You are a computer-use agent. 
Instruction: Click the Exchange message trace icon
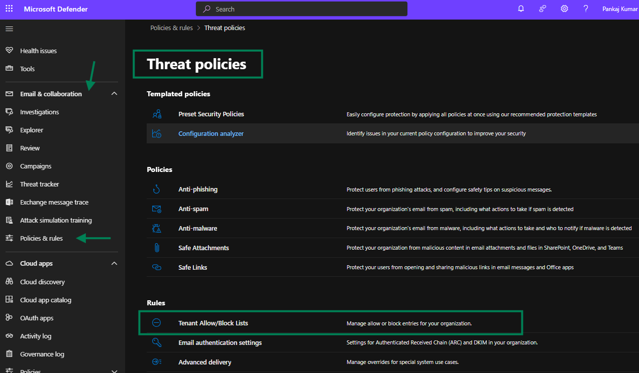click(x=9, y=202)
